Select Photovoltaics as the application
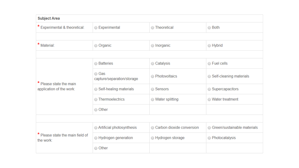The width and height of the screenshot is (299, 168). 152,77
